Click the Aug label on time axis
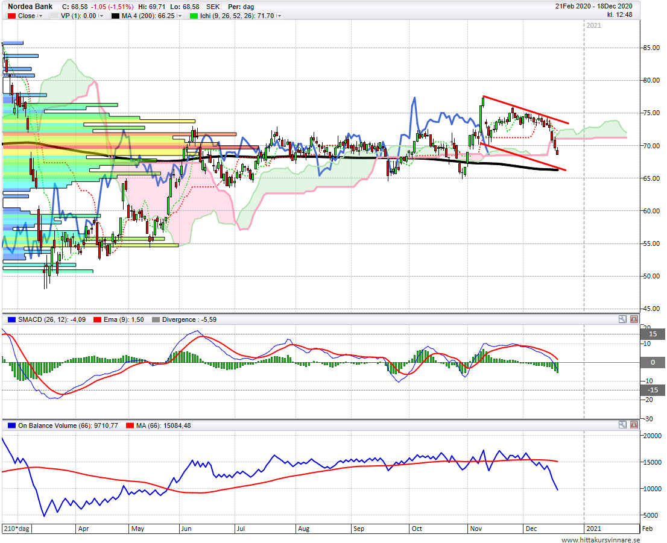This screenshot has width=667, height=543. pyautogui.click(x=304, y=529)
